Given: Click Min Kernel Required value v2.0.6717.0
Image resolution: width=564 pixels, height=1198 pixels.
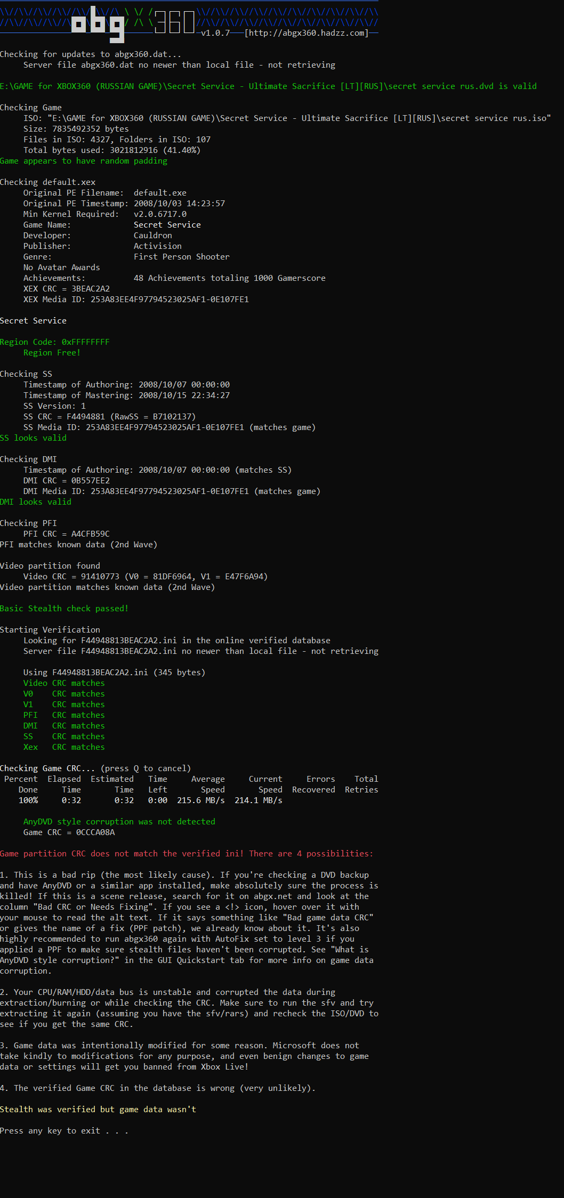Looking at the screenshot, I should click(x=160, y=214).
